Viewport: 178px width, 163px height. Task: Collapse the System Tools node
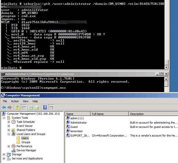(4, 118)
